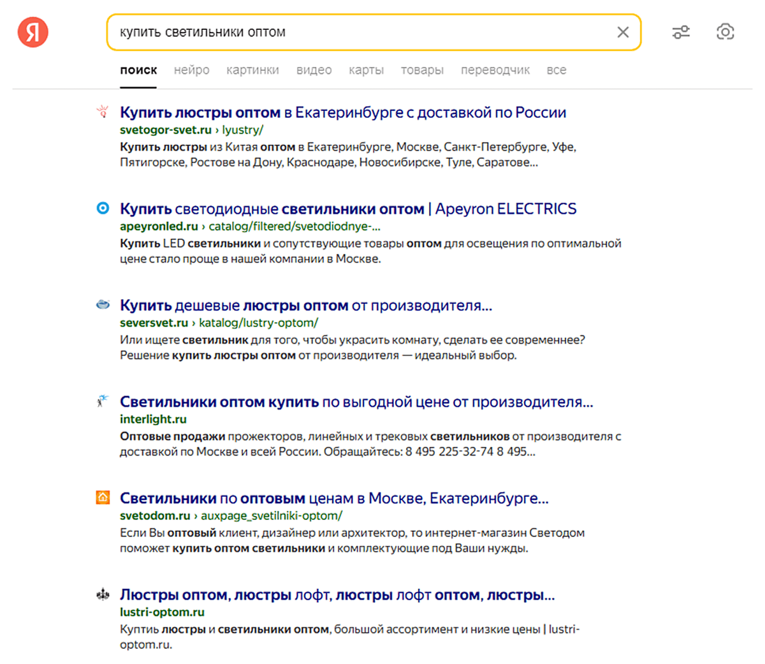This screenshot has width=765, height=664.
Task: Expand the «все» services menu
Action: tap(556, 70)
